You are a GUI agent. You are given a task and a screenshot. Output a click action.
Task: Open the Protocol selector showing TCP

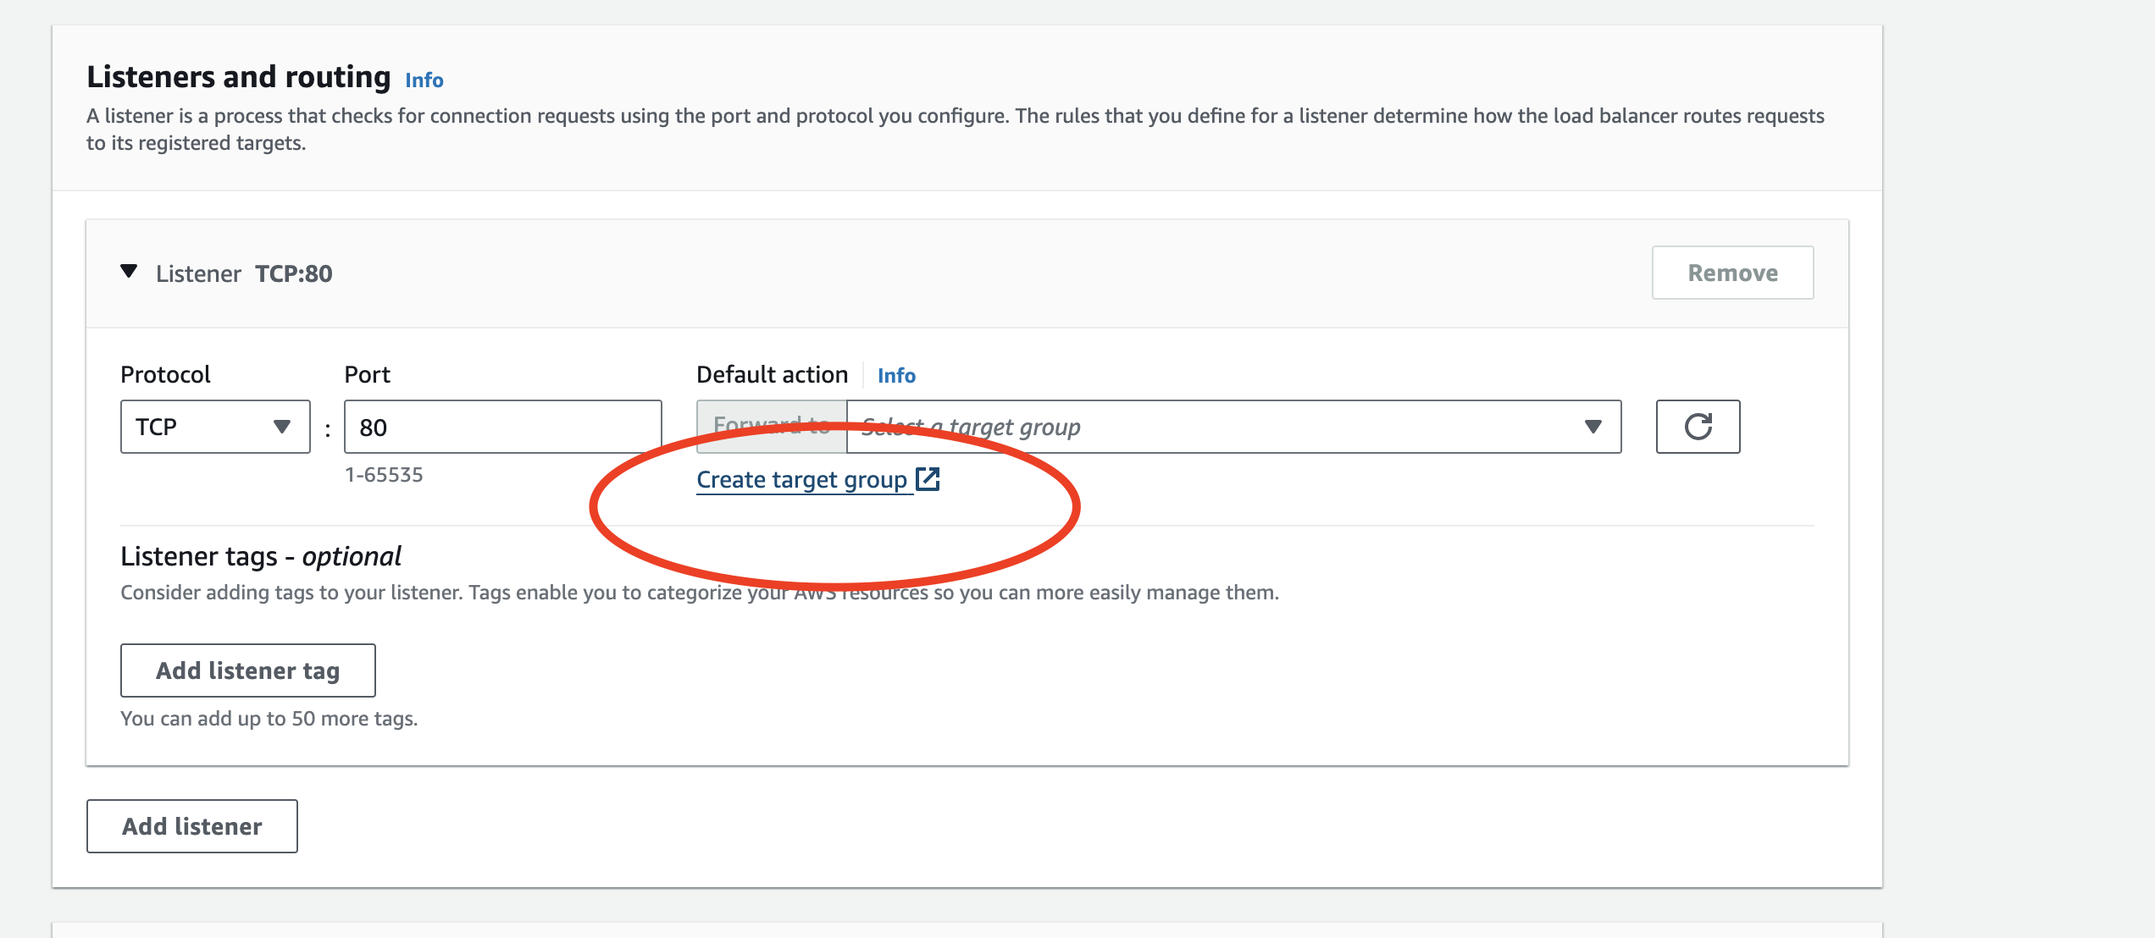pyautogui.click(x=214, y=428)
